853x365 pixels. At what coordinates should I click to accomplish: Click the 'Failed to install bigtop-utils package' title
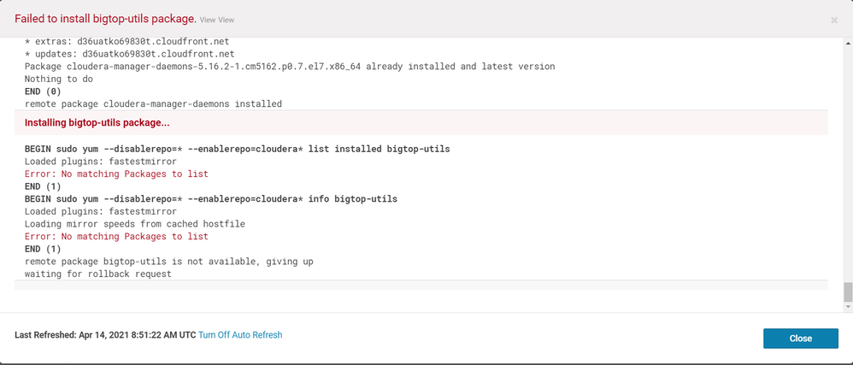pyautogui.click(x=105, y=19)
